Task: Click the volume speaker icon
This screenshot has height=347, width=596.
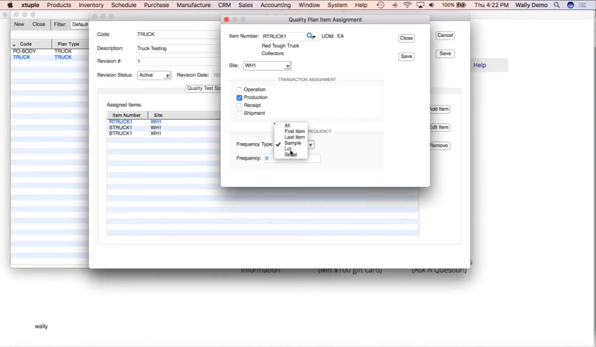Action: (432, 5)
